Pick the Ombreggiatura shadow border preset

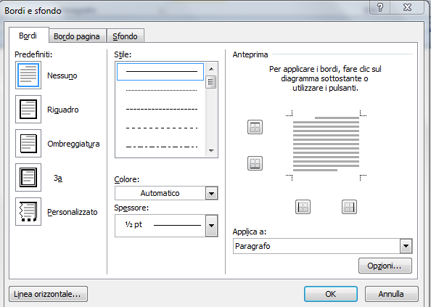point(28,144)
